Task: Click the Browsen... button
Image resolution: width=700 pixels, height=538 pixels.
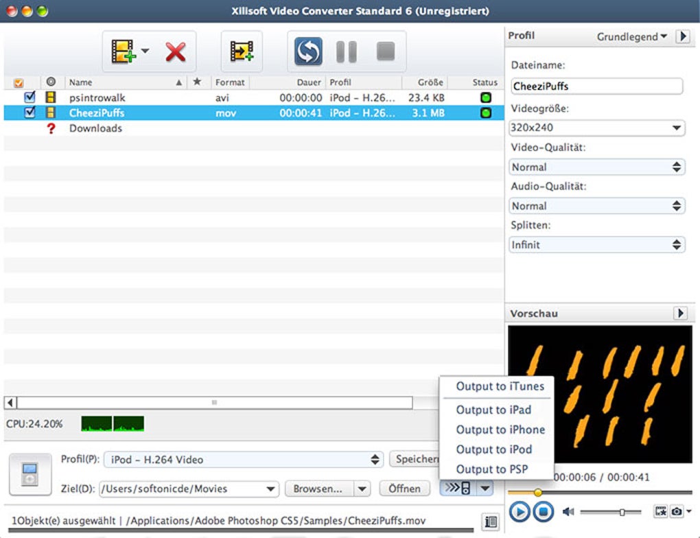Action: pos(318,489)
